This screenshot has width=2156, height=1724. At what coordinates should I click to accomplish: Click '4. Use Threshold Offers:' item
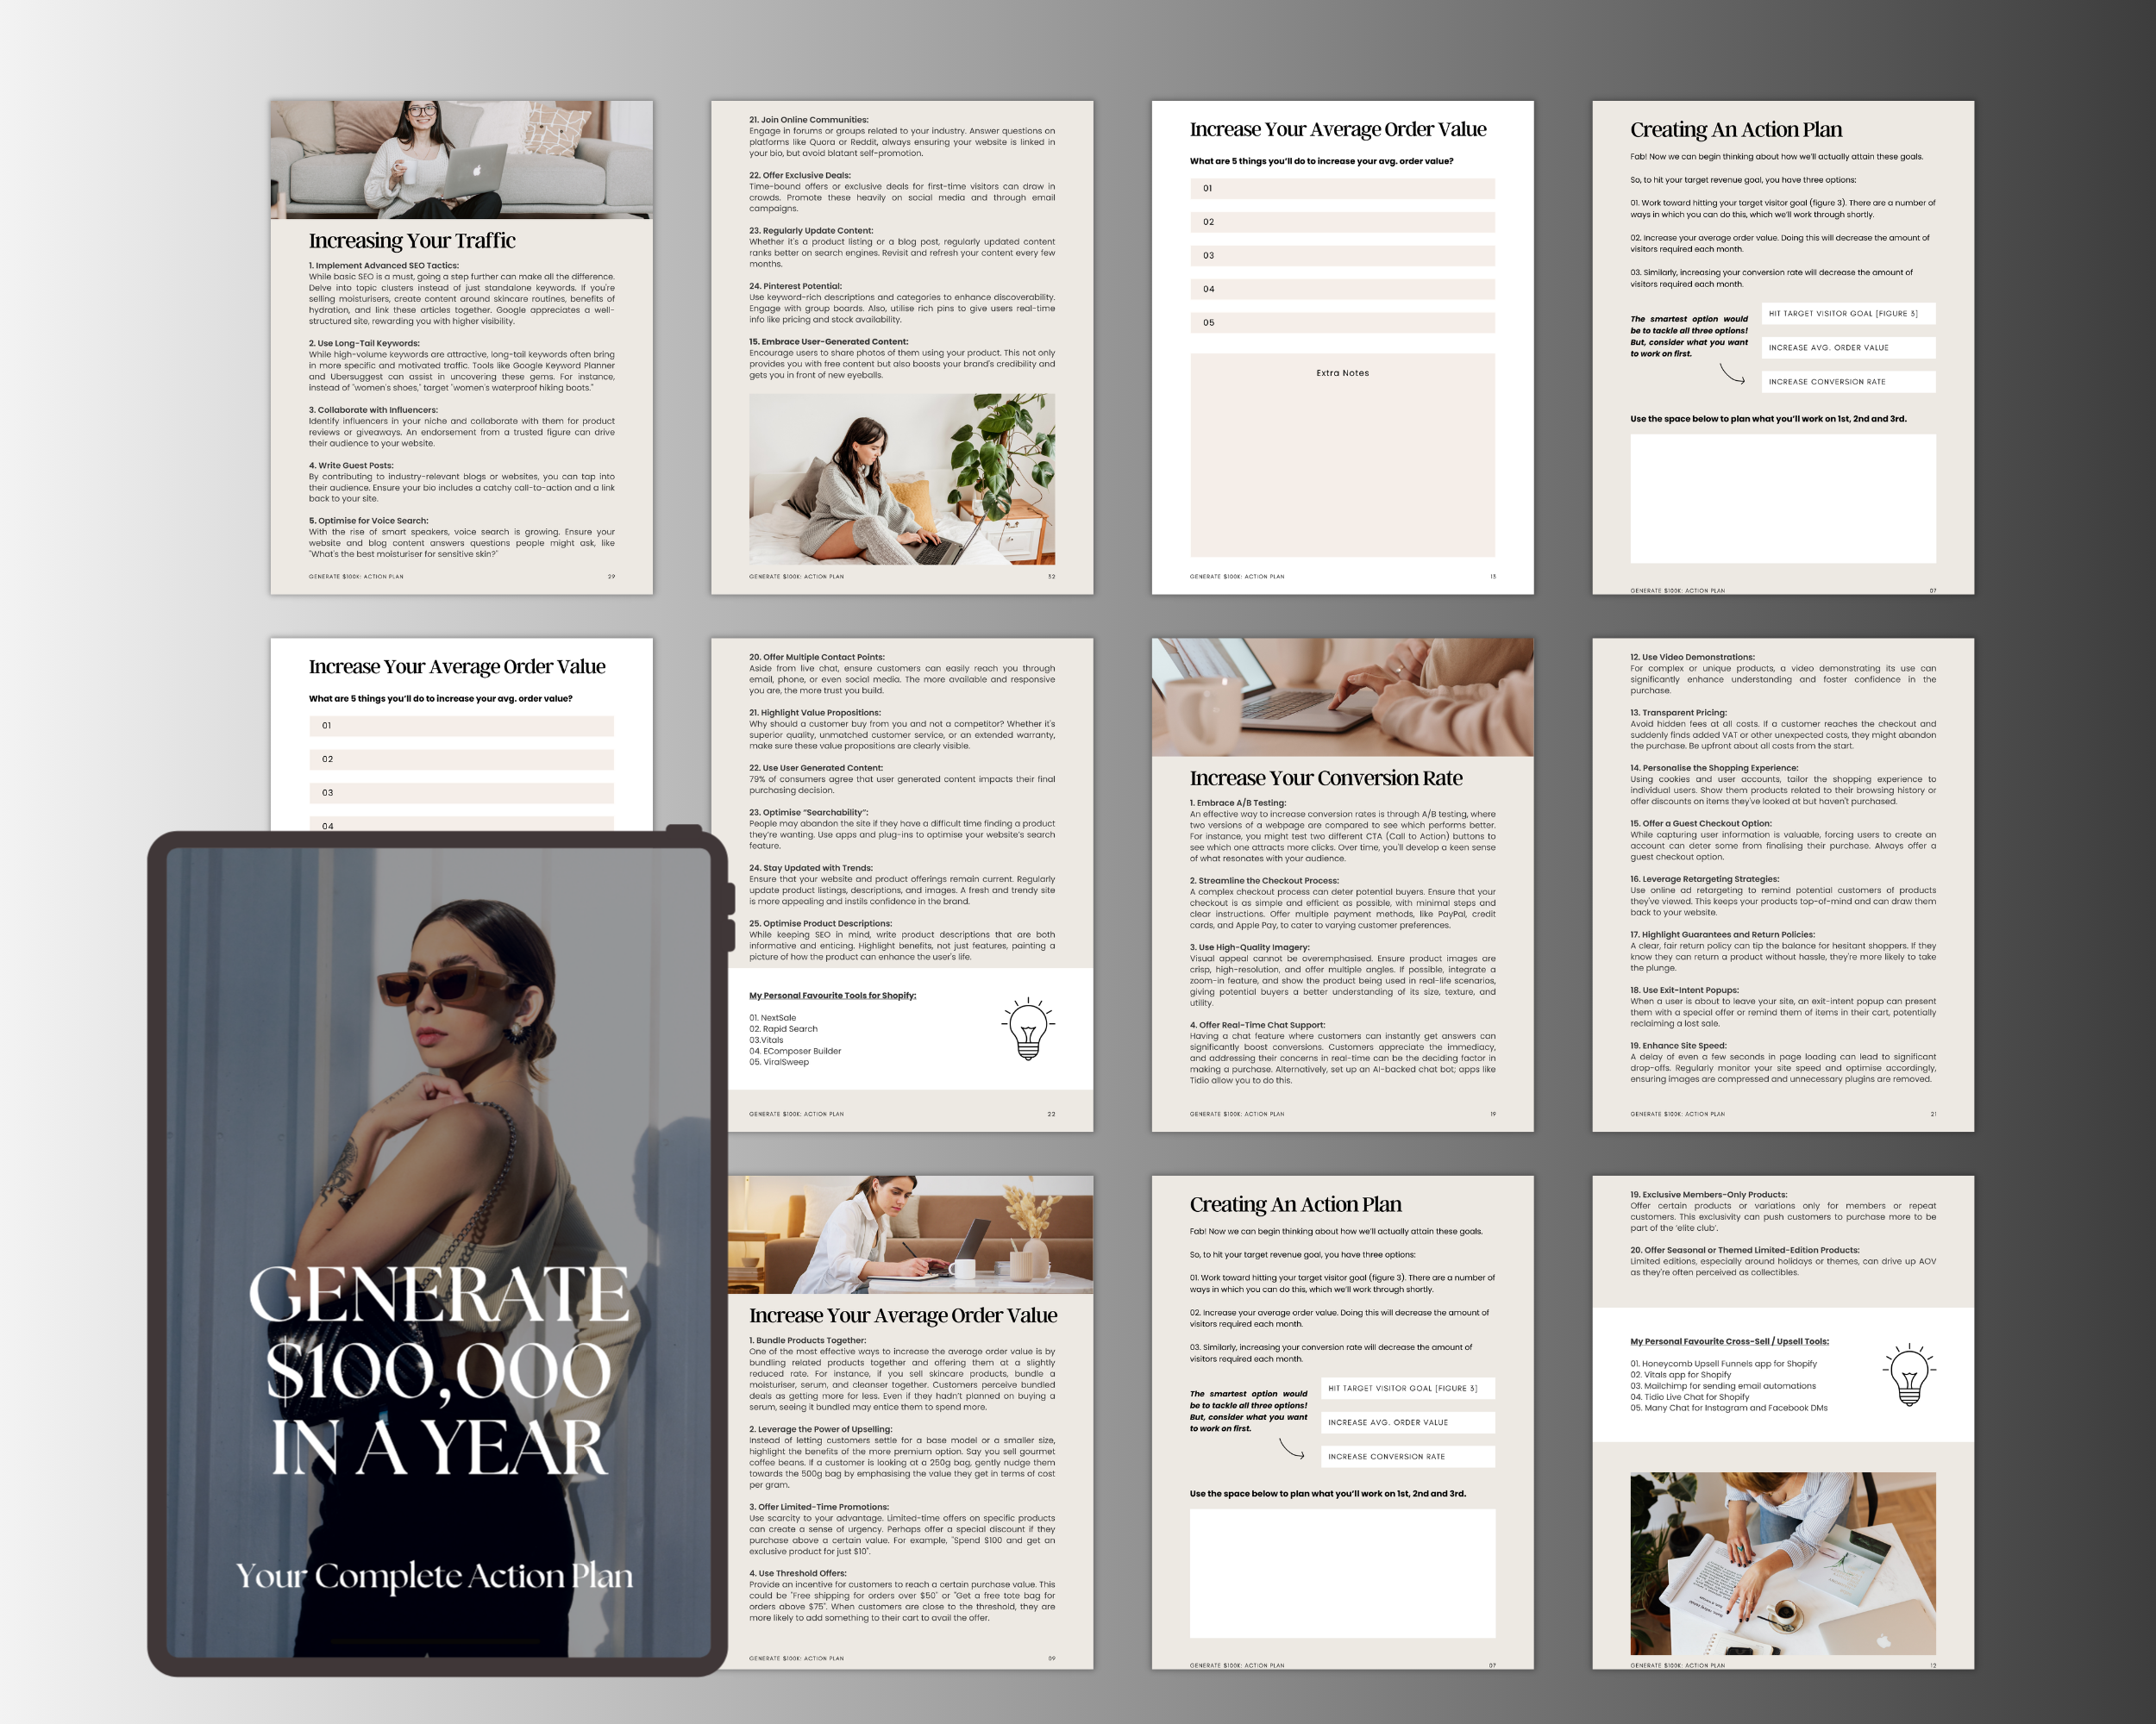[x=798, y=1573]
